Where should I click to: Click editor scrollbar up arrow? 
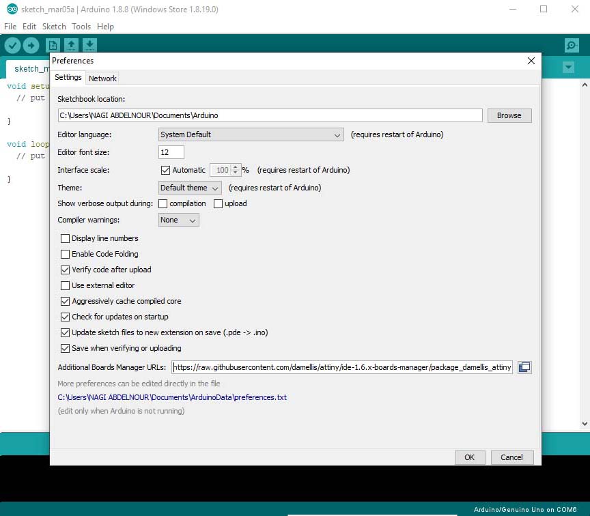click(x=585, y=85)
